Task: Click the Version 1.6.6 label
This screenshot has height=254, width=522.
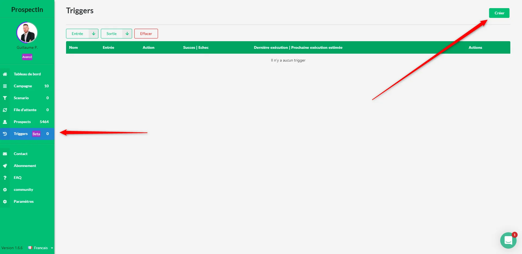Action: pos(12,248)
